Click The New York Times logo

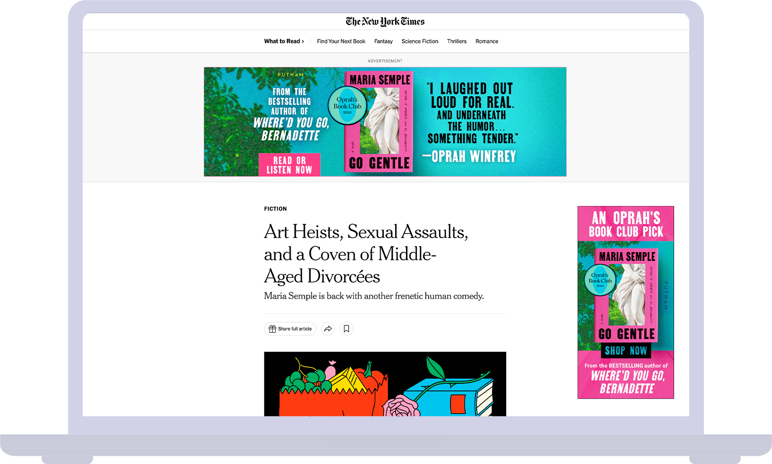[x=385, y=21]
